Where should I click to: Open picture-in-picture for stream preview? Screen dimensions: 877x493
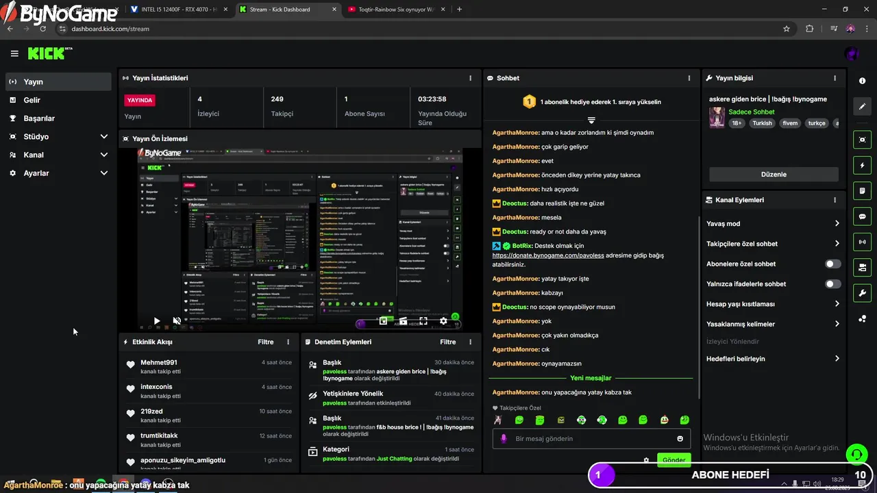384,320
